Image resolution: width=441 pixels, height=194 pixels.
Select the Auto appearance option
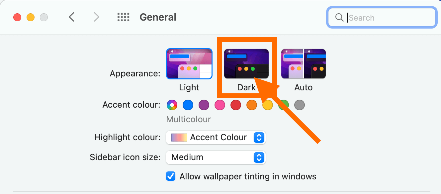tap(304, 64)
